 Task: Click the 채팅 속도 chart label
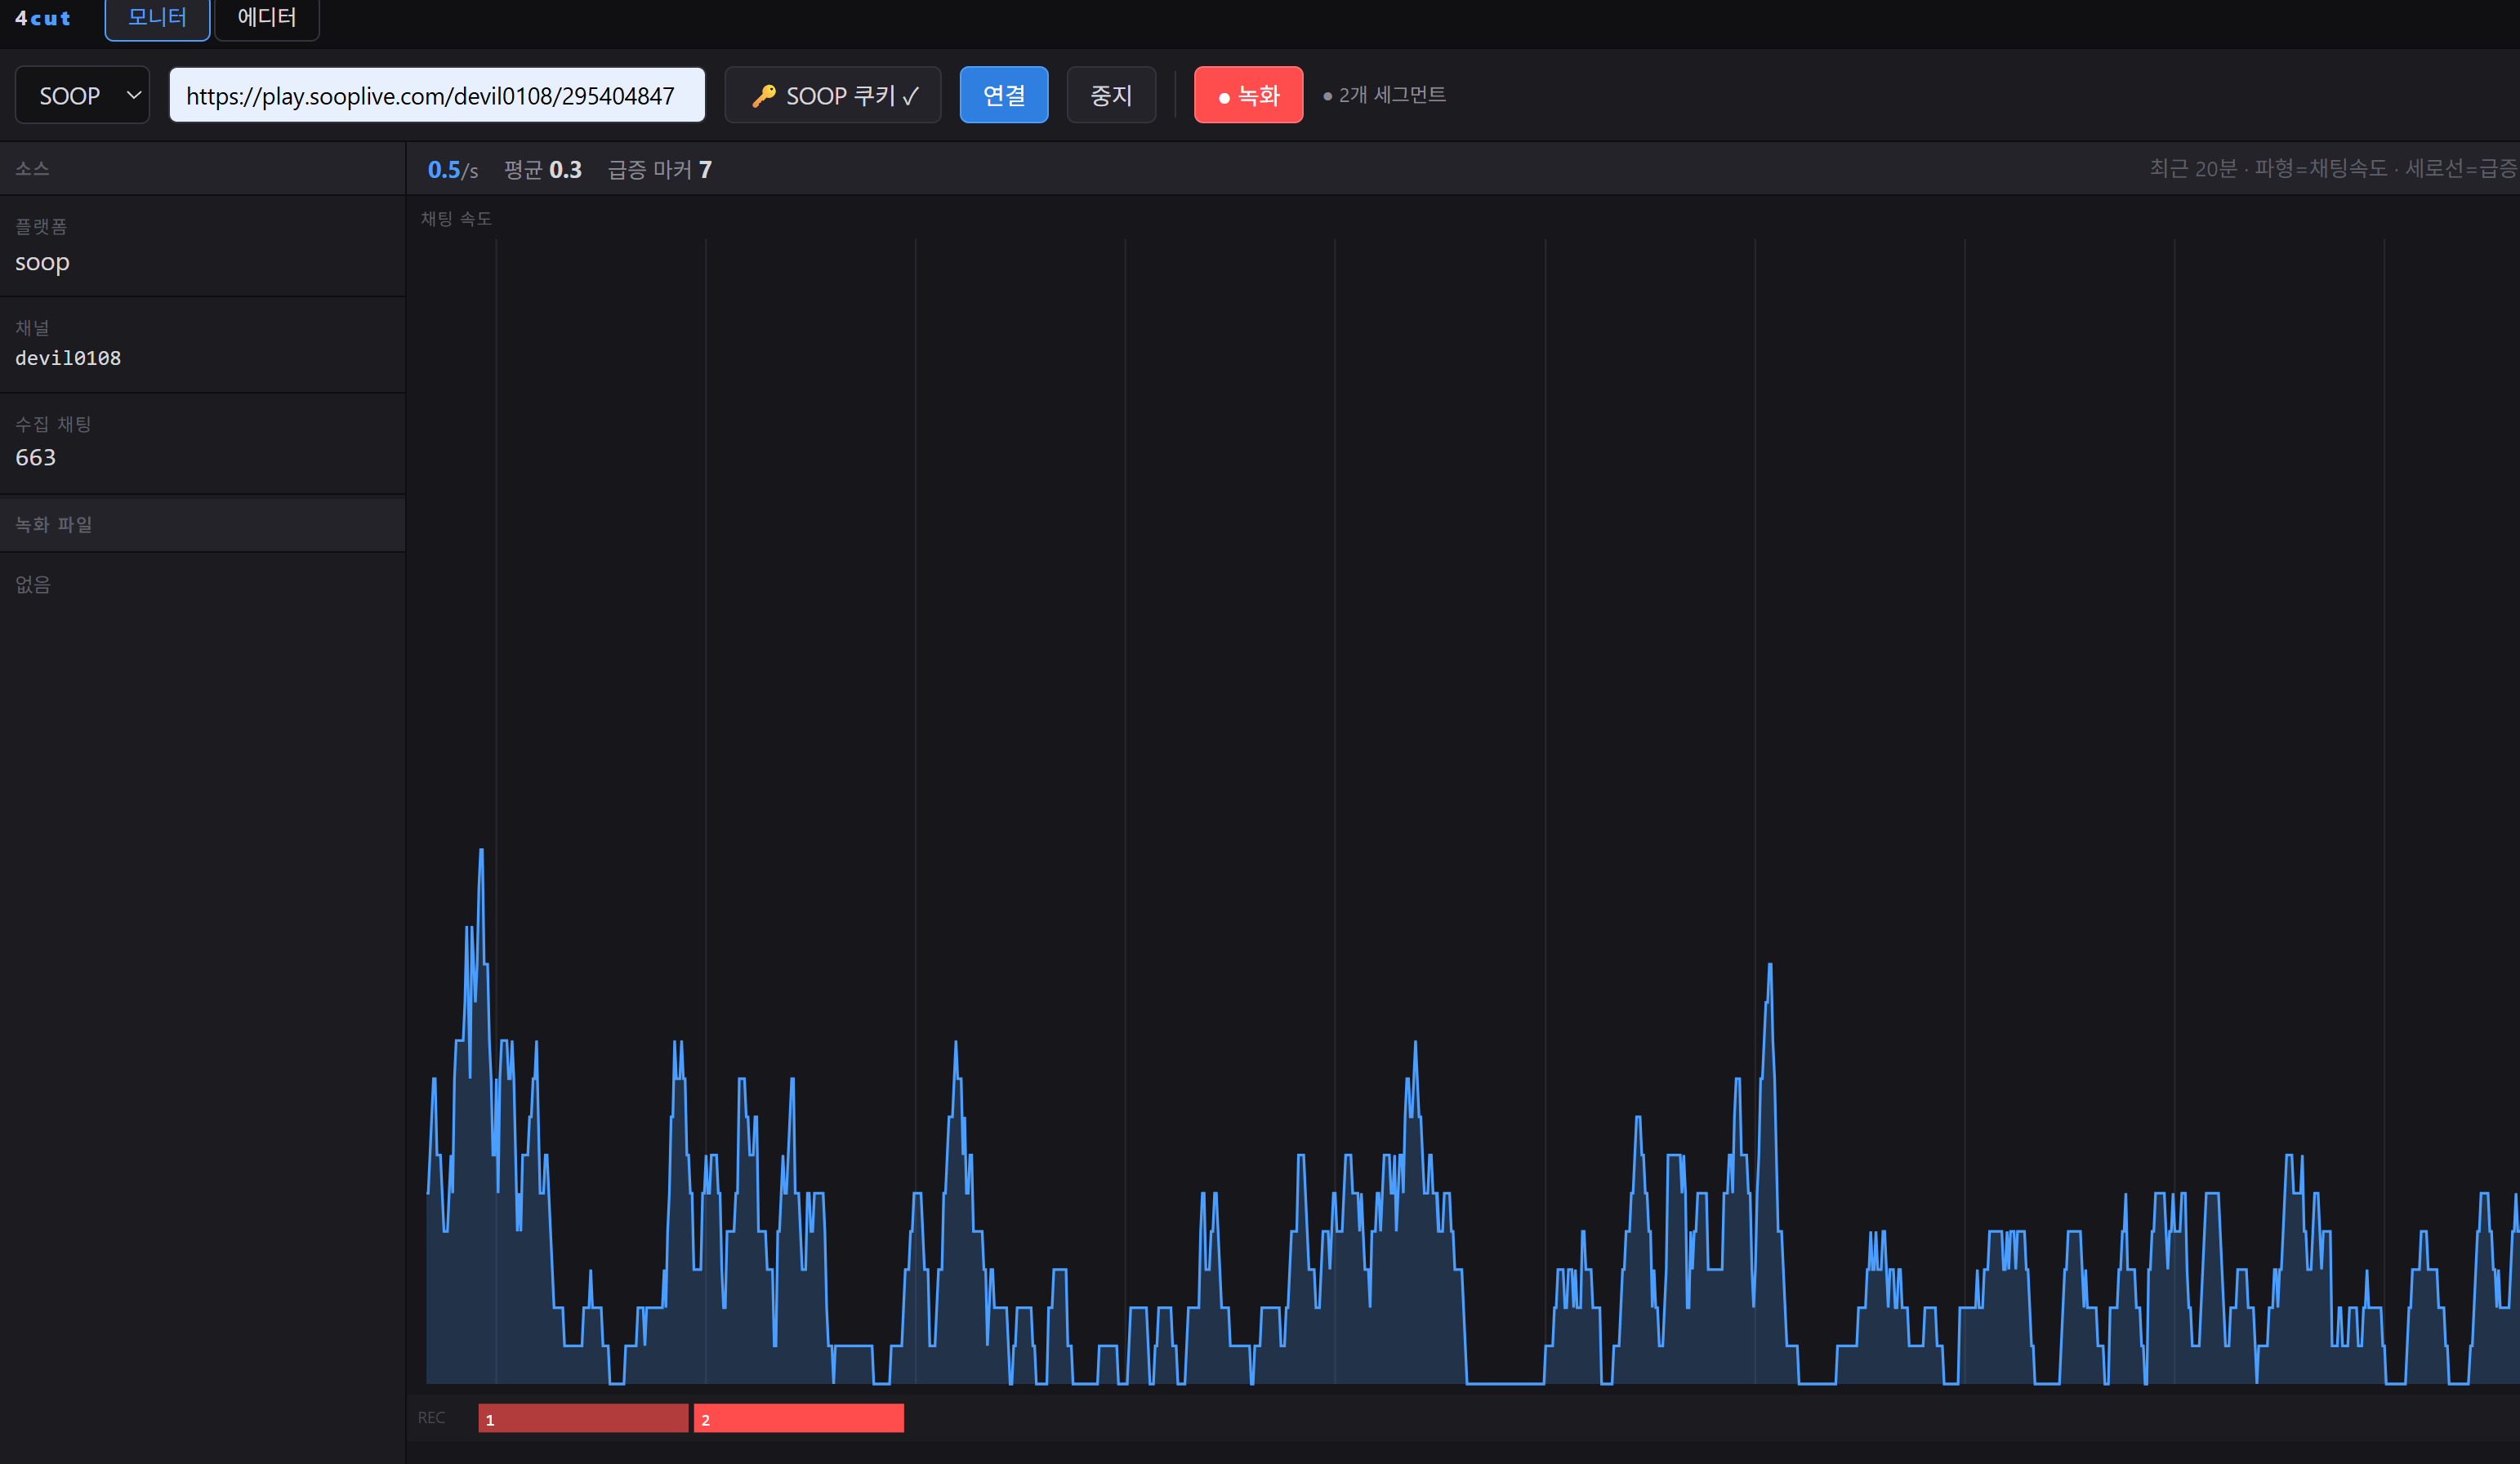tap(456, 219)
